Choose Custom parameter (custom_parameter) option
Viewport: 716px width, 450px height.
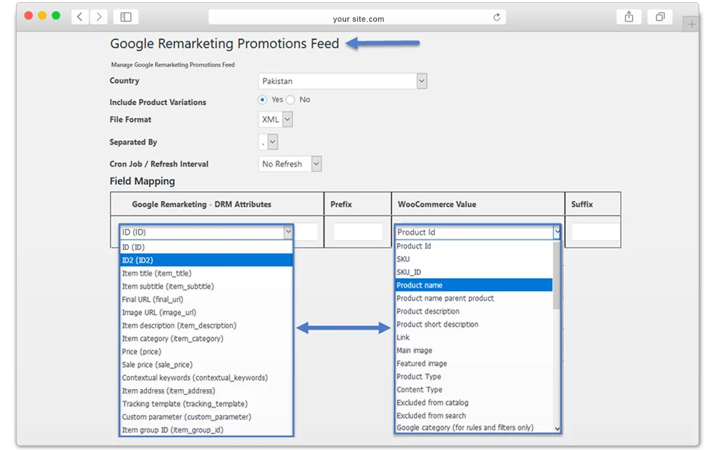206,417
